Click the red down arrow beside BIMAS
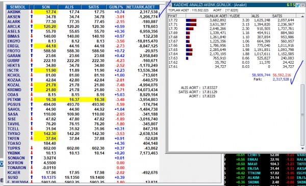The width and height of the screenshot is (306, 186). [32, 36]
